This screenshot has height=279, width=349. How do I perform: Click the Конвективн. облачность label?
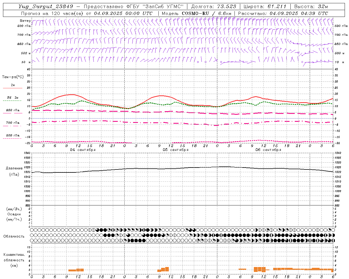pyautogui.click(x=14, y=257)
